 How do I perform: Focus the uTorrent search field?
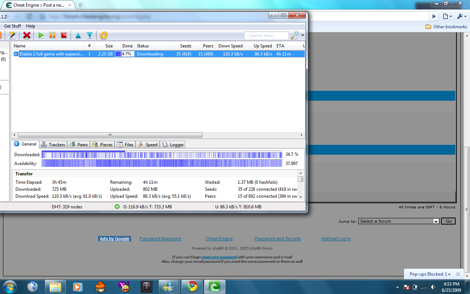[x=267, y=36]
